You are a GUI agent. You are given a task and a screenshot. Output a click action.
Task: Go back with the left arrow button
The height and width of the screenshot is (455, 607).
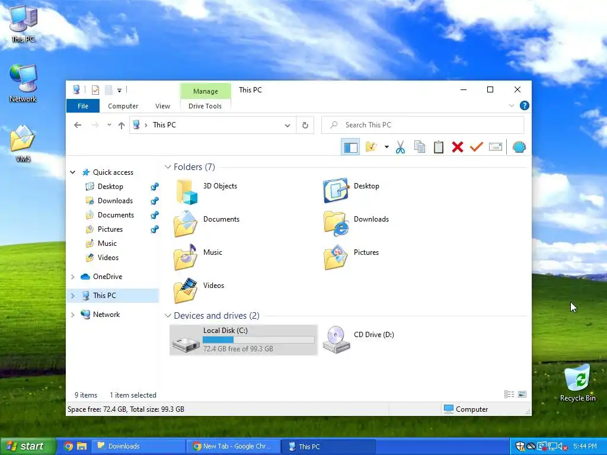(x=78, y=125)
